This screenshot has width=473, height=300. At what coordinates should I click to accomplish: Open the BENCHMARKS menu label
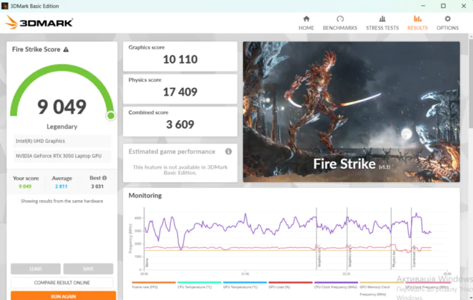tap(340, 28)
